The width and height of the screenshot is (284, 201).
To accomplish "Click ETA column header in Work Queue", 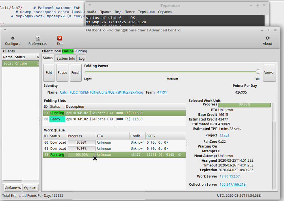I will (x=112, y=136).
